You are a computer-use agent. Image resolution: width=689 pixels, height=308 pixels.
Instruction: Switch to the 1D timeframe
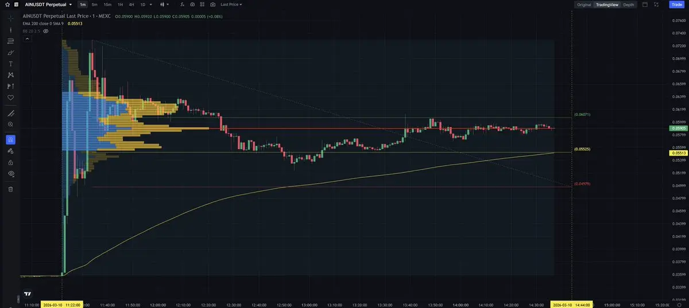143,4
